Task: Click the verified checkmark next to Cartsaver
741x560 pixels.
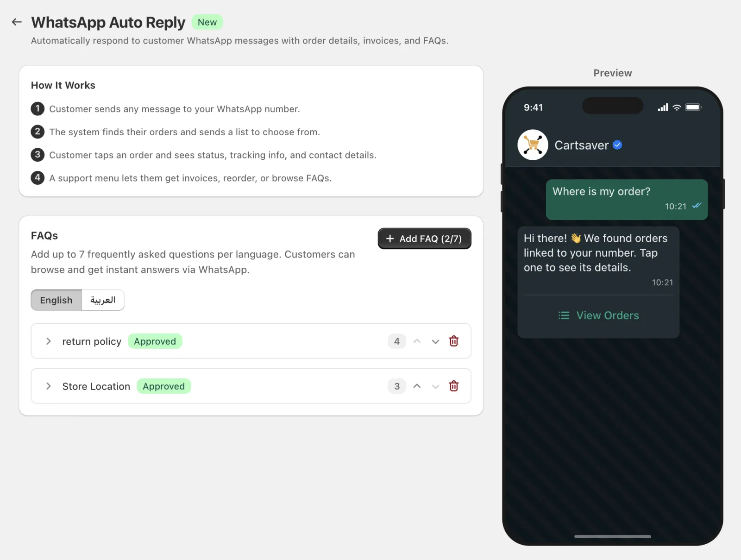Action: pyautogui.click(x=617, y=145)
